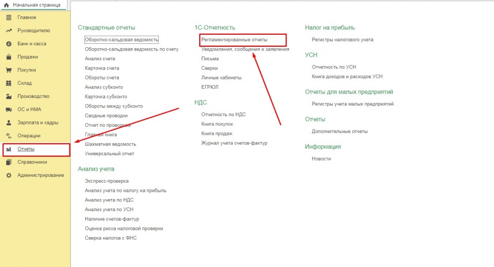Open the Руководителю section
Screen dimensions: 494x267
pos(34,30)
